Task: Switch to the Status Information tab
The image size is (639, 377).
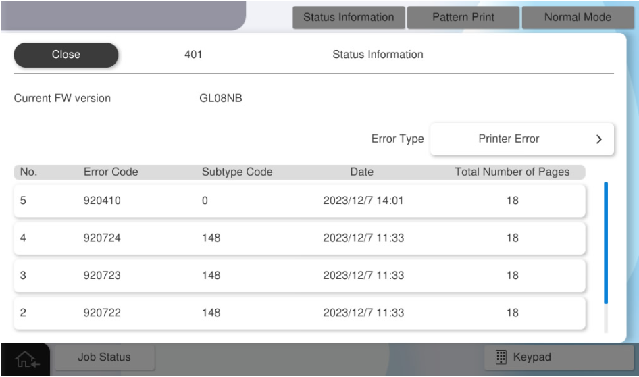Action: (349, 17)
